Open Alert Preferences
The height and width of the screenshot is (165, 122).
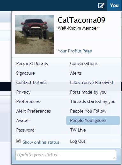click(x=34, y=111)
